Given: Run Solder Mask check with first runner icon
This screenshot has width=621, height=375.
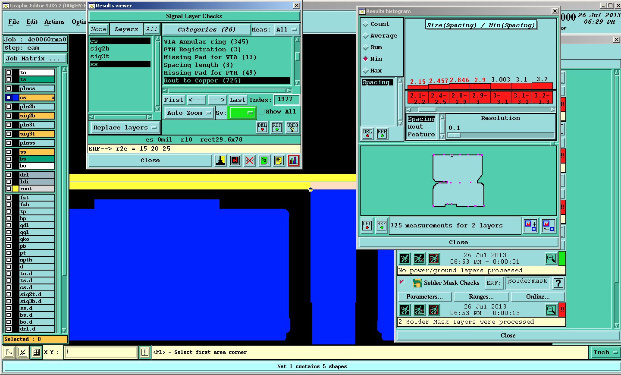Looking at the screenshot, I should [405, 310].
